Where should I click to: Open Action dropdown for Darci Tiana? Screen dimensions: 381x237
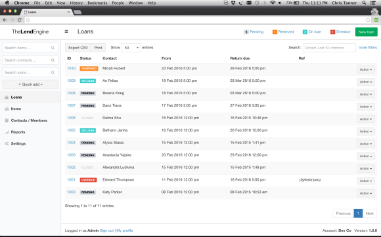[x=366, y=107]
